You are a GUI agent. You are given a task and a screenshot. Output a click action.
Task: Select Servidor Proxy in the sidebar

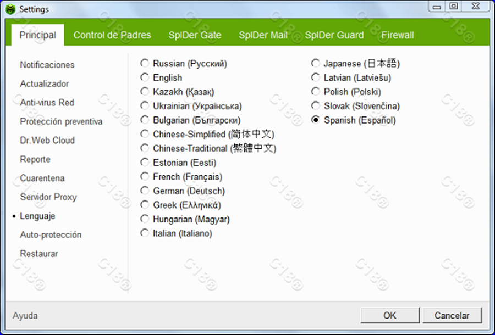coord(48,197)
